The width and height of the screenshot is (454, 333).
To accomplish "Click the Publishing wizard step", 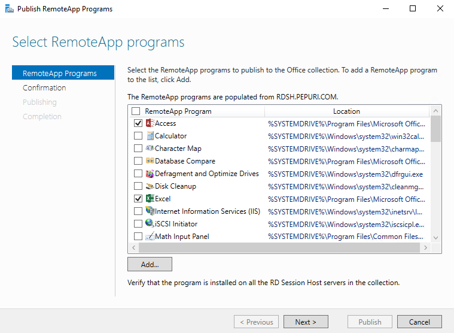I will pos(39,102).
